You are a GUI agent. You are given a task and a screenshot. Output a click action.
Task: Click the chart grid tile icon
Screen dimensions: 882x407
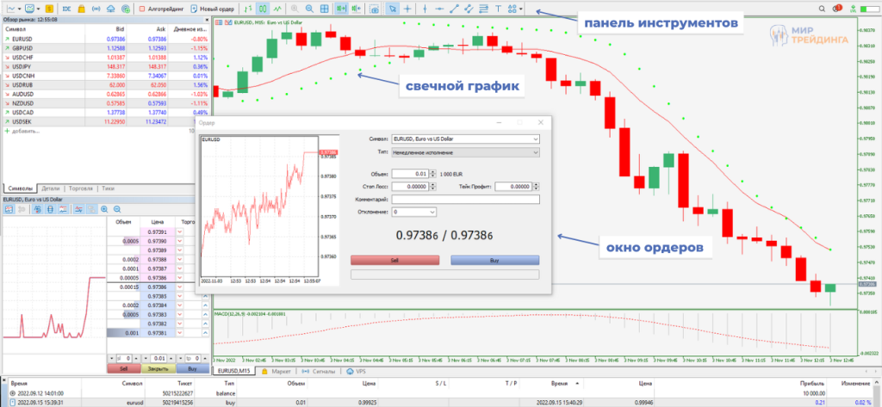click(x=324, y=8)
